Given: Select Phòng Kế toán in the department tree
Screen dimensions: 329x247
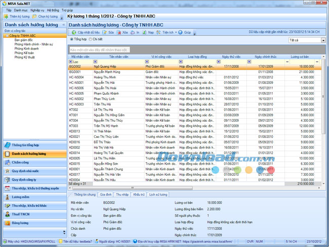Looking at the screenshot, I should point(24,53).
